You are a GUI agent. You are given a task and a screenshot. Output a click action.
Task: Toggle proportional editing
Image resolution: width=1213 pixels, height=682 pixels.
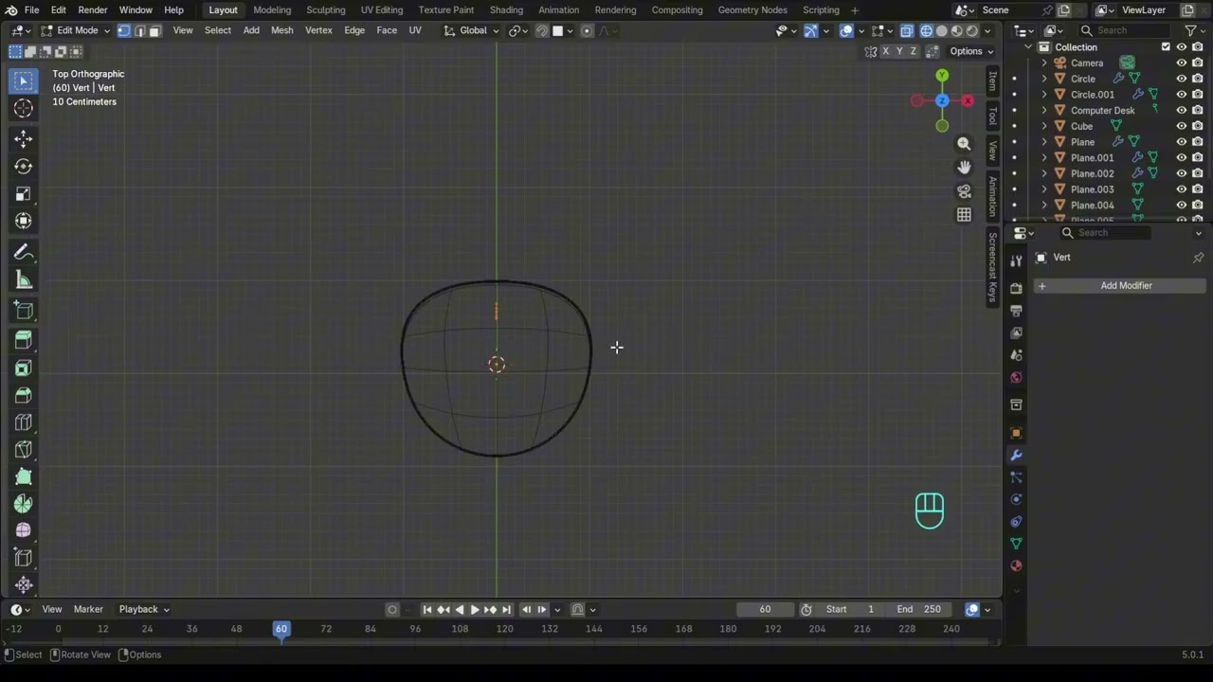pyautogui.click(x=587, y=30)
